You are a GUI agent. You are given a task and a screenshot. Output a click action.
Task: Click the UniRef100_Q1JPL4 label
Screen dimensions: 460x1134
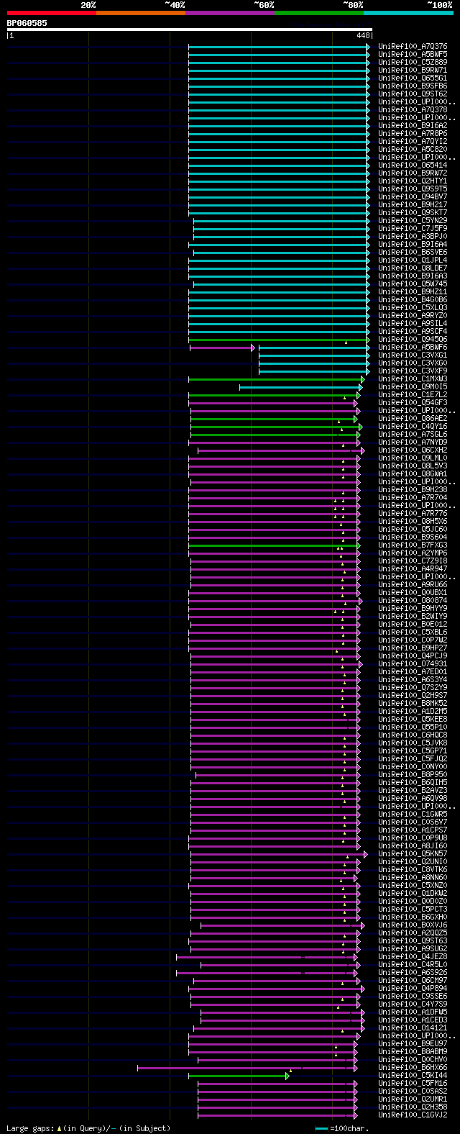(x=413, y=260)
